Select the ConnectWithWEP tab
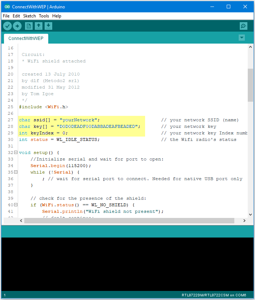 point(26,38)
